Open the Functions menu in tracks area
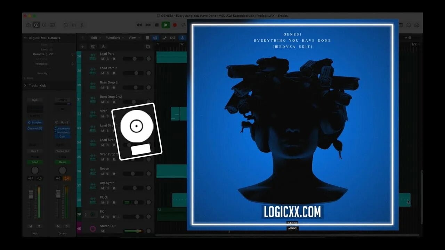Viewport: 445px width, 250px height. click(114, 38)
